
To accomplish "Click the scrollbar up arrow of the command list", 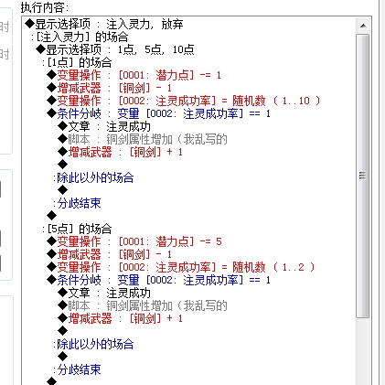I will [363, 26].
